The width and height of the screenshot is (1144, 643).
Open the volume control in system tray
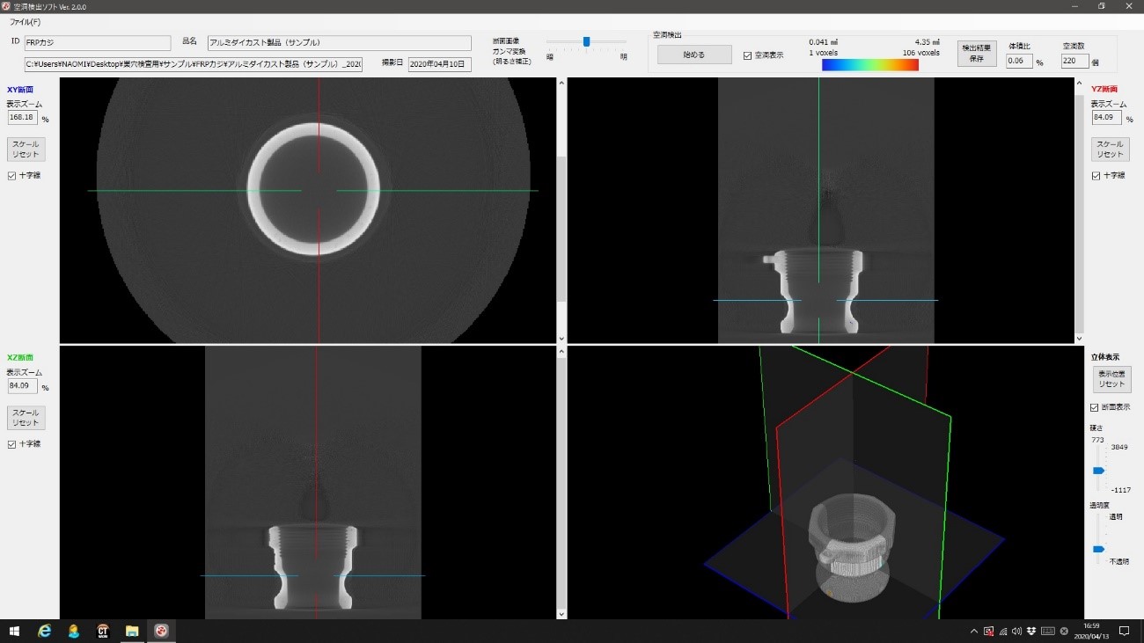click(x=1016, y=631)
